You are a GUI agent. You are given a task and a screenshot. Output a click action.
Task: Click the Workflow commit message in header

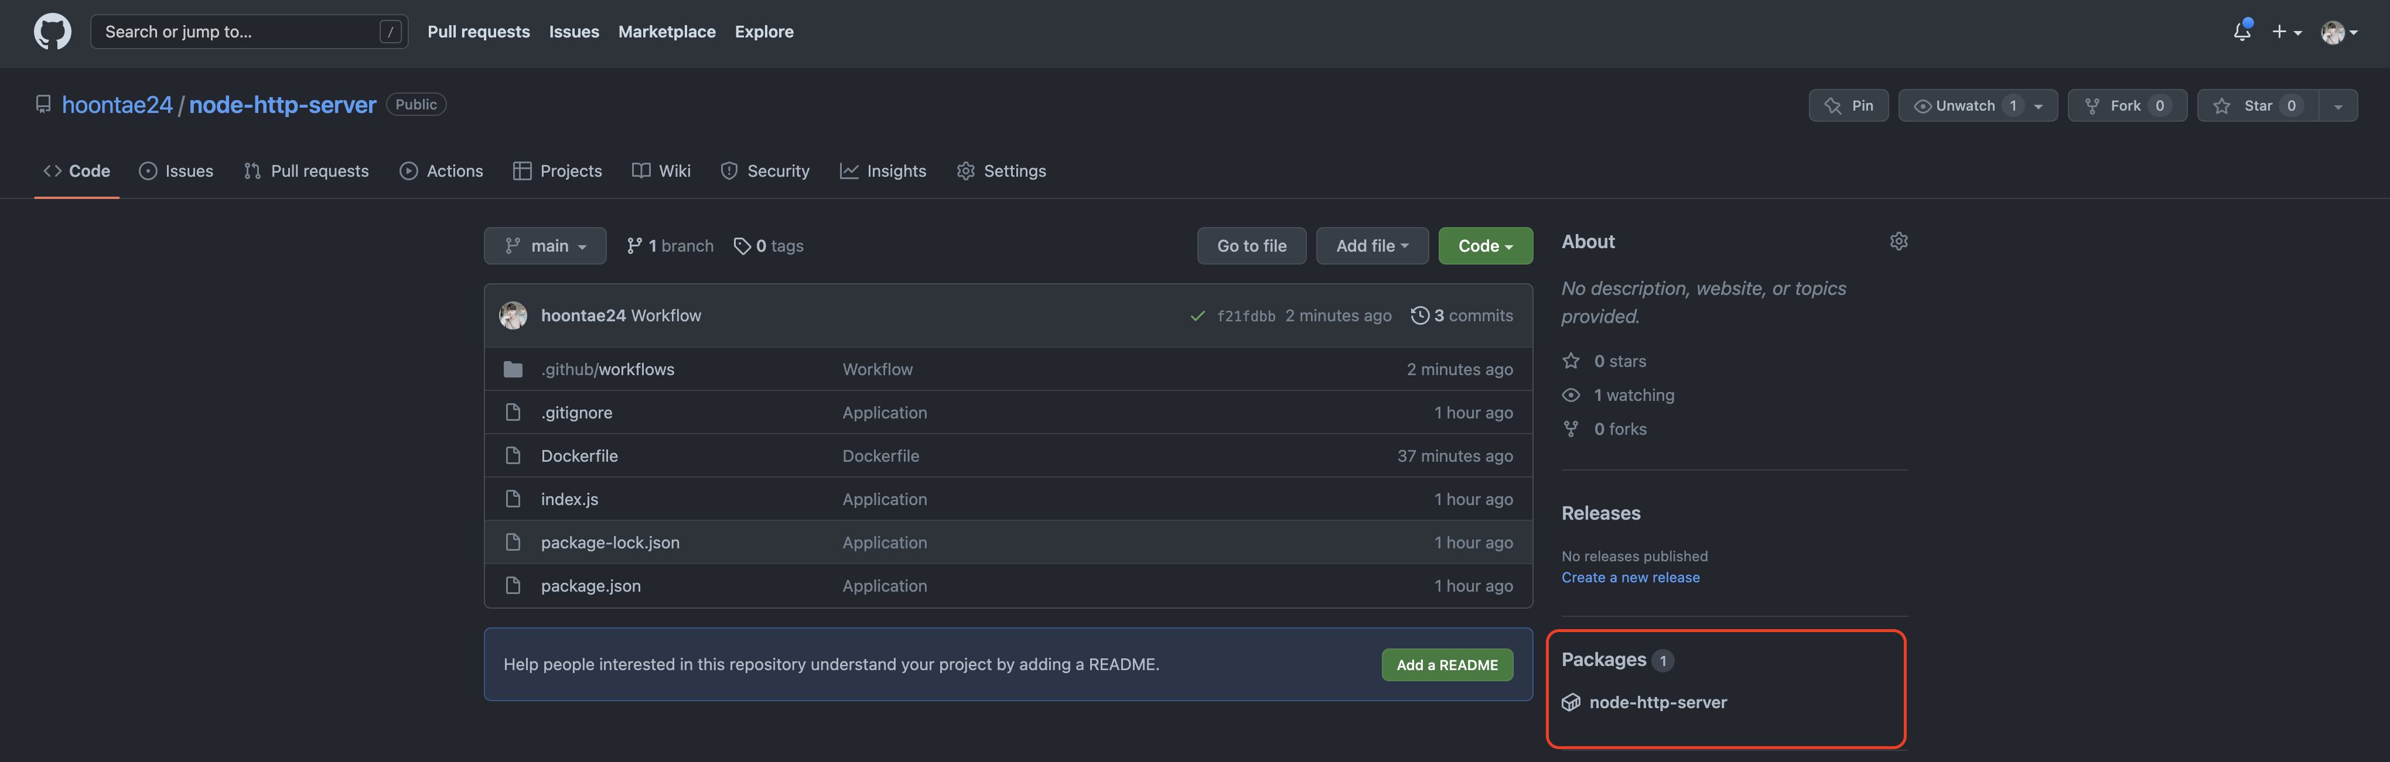pyautogui.click(x=666, y=315)
